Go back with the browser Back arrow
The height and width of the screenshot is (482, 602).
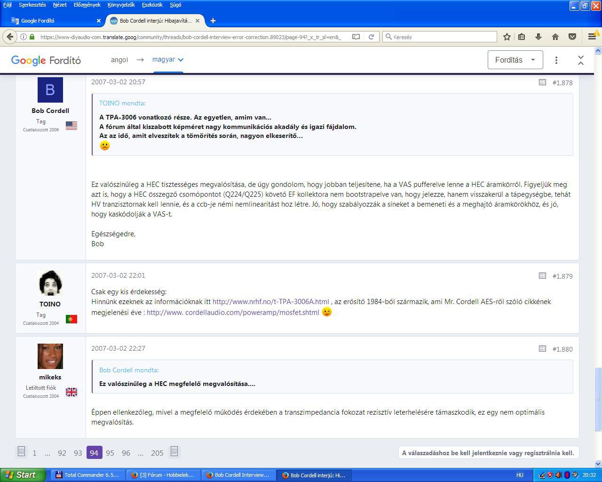coord(10,37)
